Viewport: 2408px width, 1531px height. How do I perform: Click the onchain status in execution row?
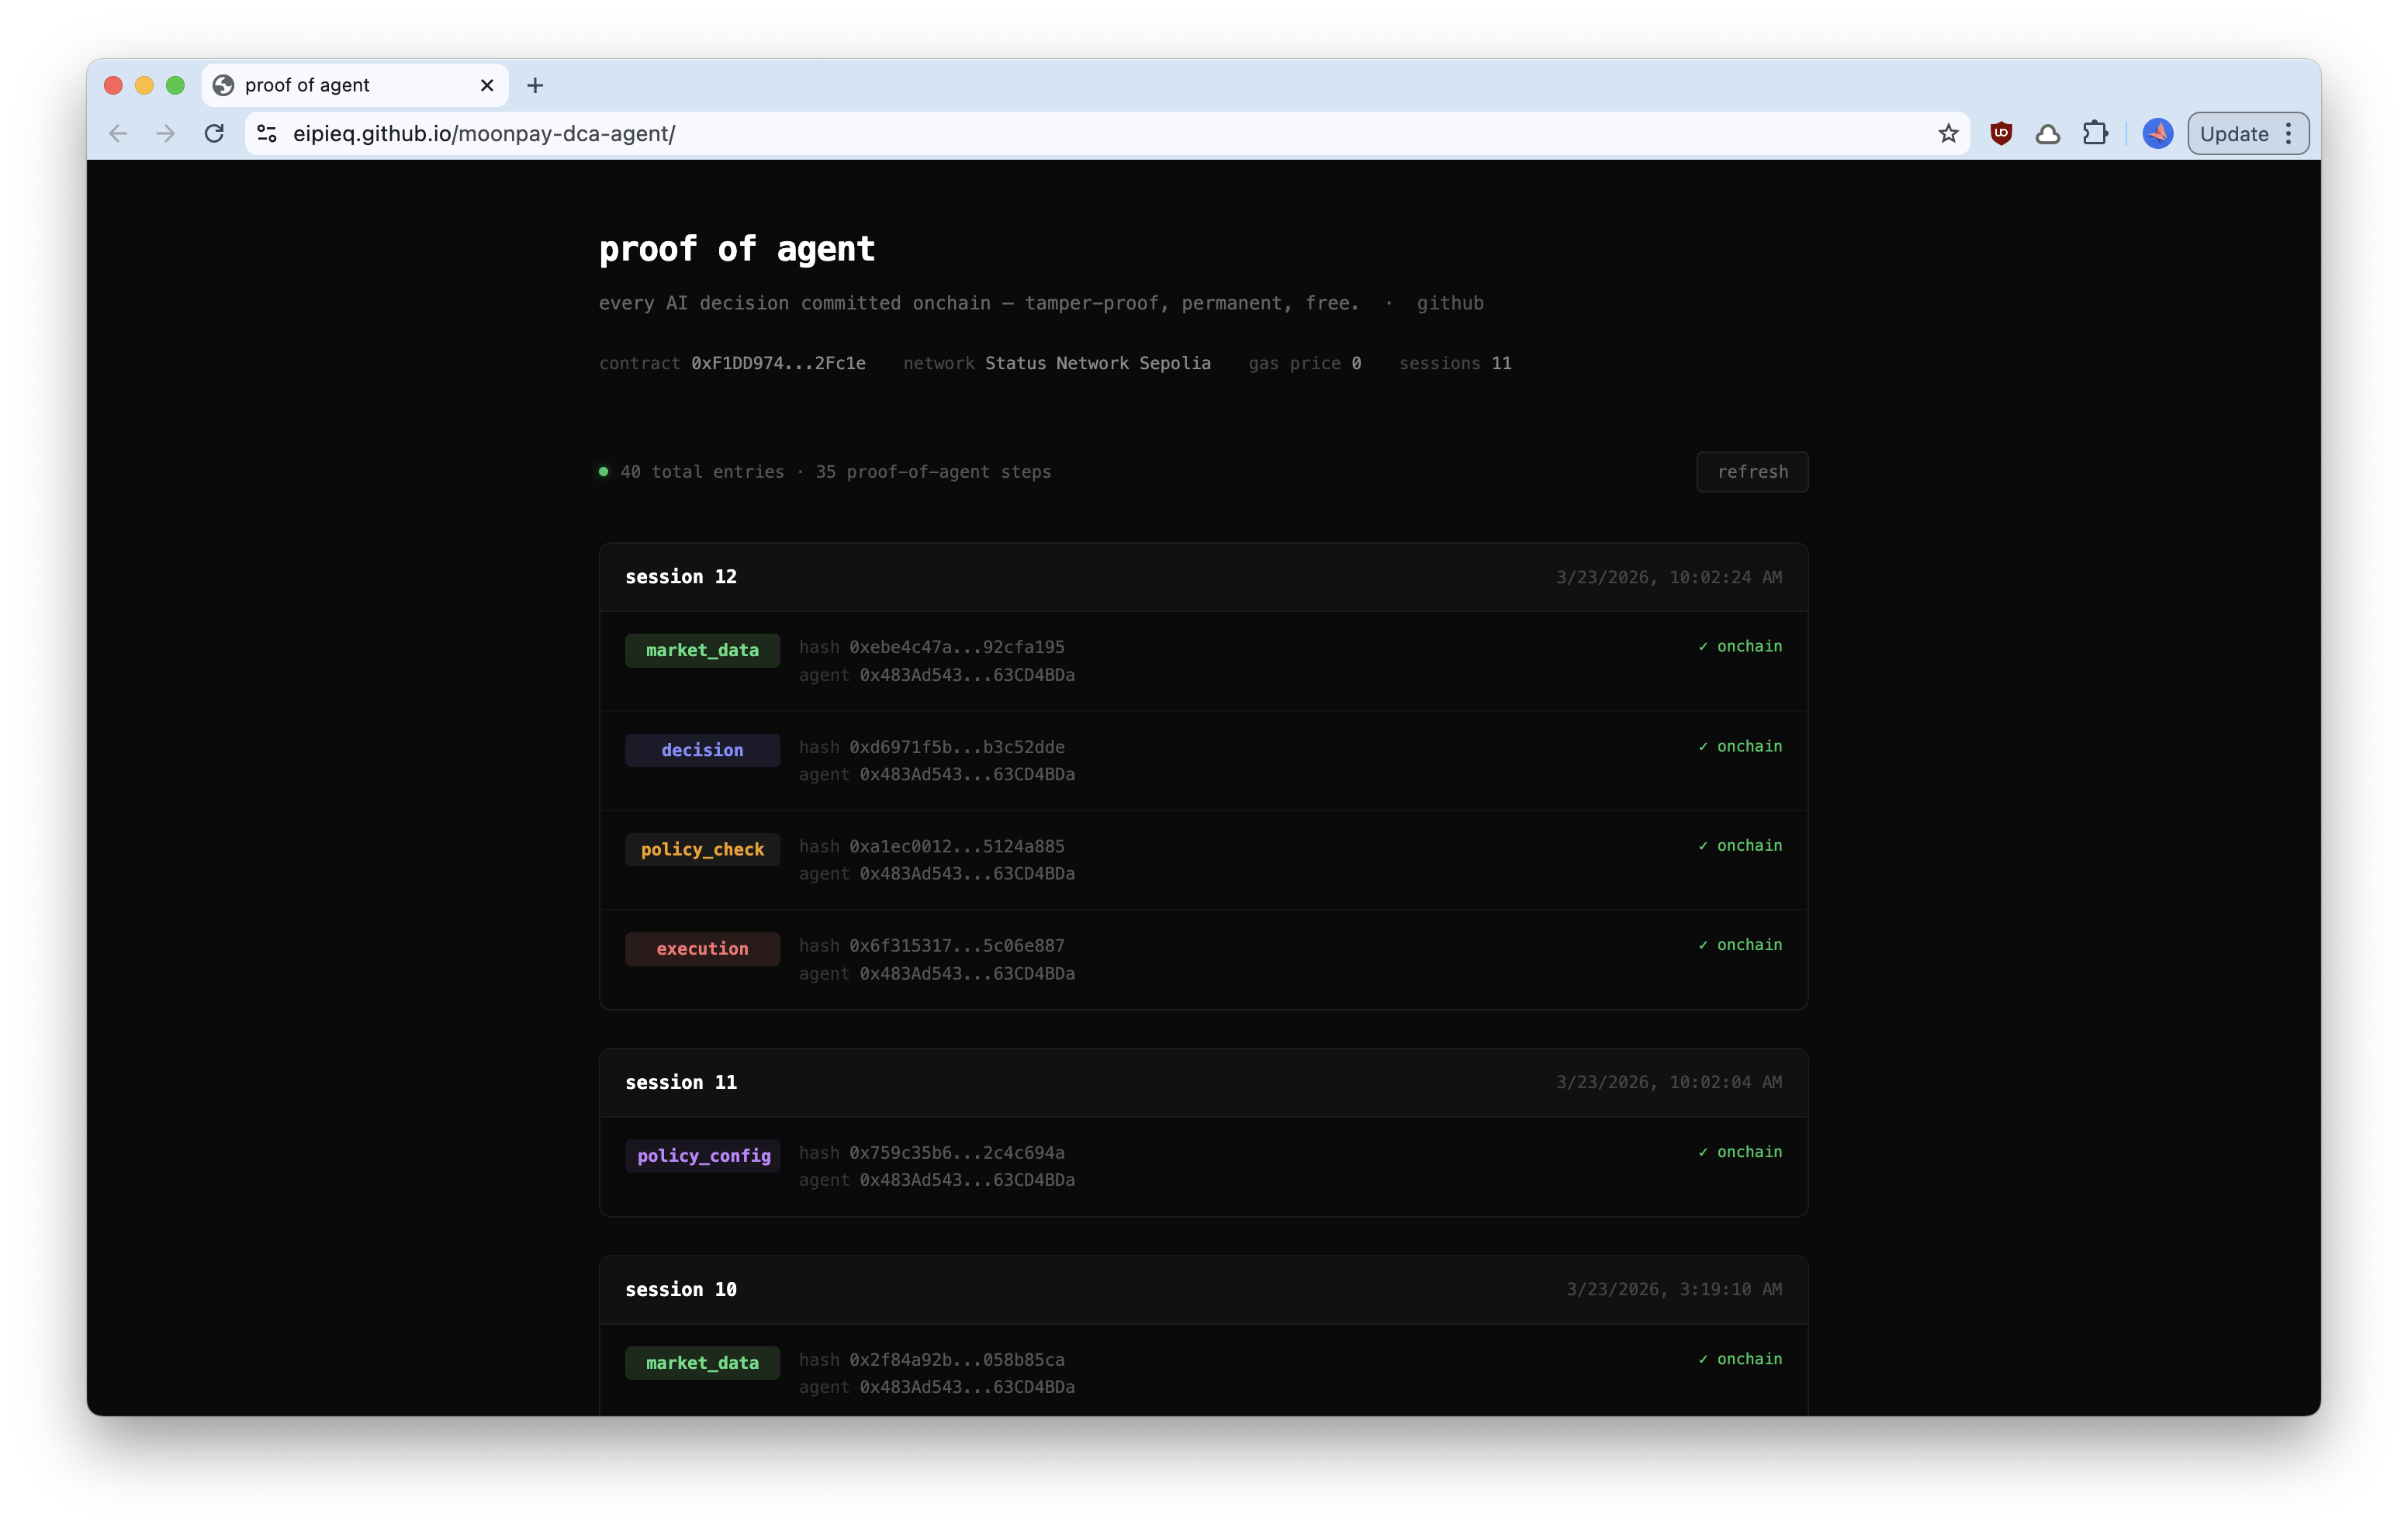pos(1740,944)
